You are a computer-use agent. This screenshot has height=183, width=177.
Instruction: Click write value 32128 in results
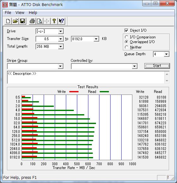pos(144,97)
